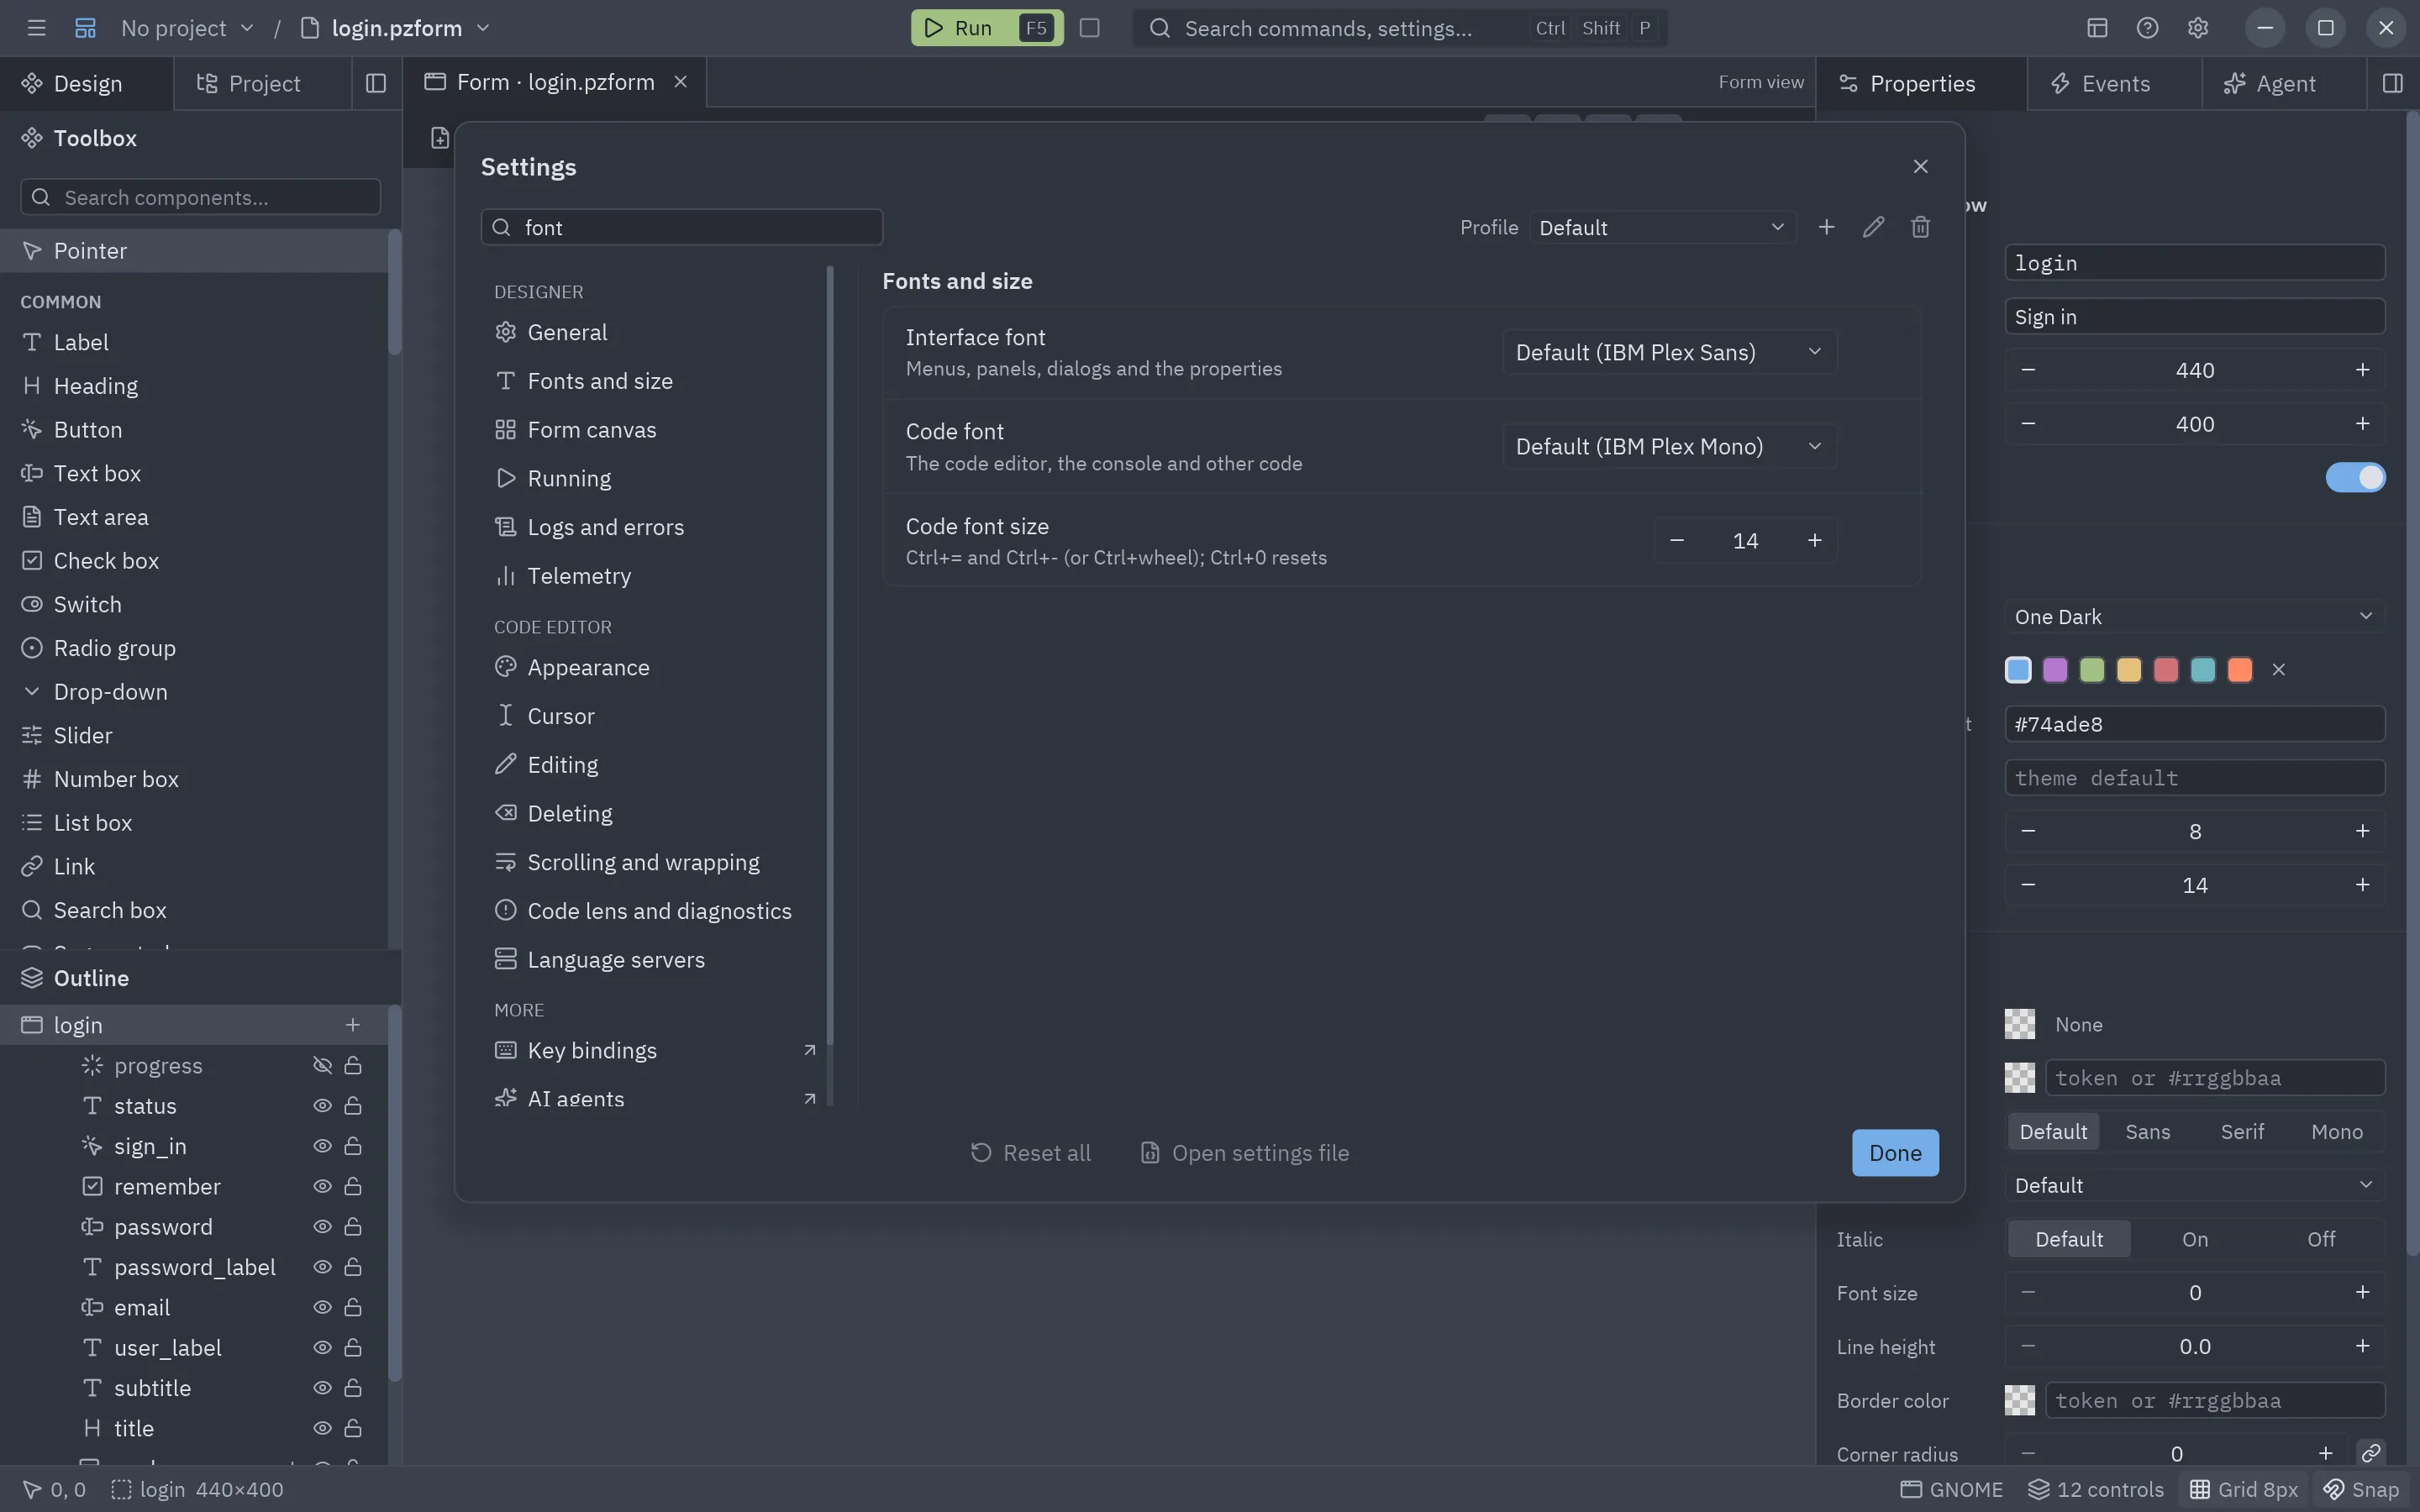Image resolution: width=2420 pixels, height=1512 pixels.
Task: Collapse the left sidebar panel
Action: (376, 83)
